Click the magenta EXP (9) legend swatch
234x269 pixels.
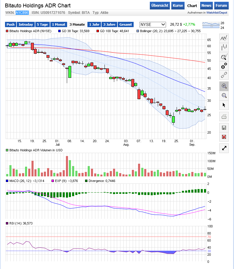click(x=53, y=181)
